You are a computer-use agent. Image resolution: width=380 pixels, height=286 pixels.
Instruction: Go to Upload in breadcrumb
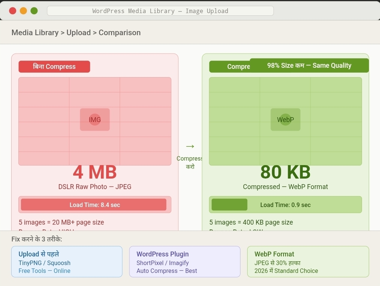click(x=78, y=33)
